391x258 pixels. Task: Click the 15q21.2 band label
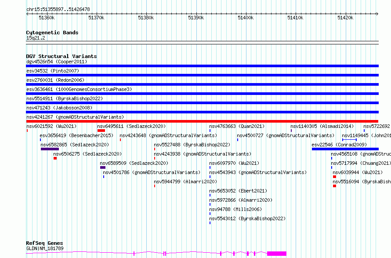(36, 38)
